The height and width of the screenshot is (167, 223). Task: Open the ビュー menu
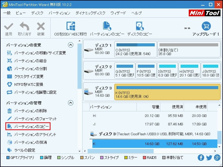click(21, 13)
